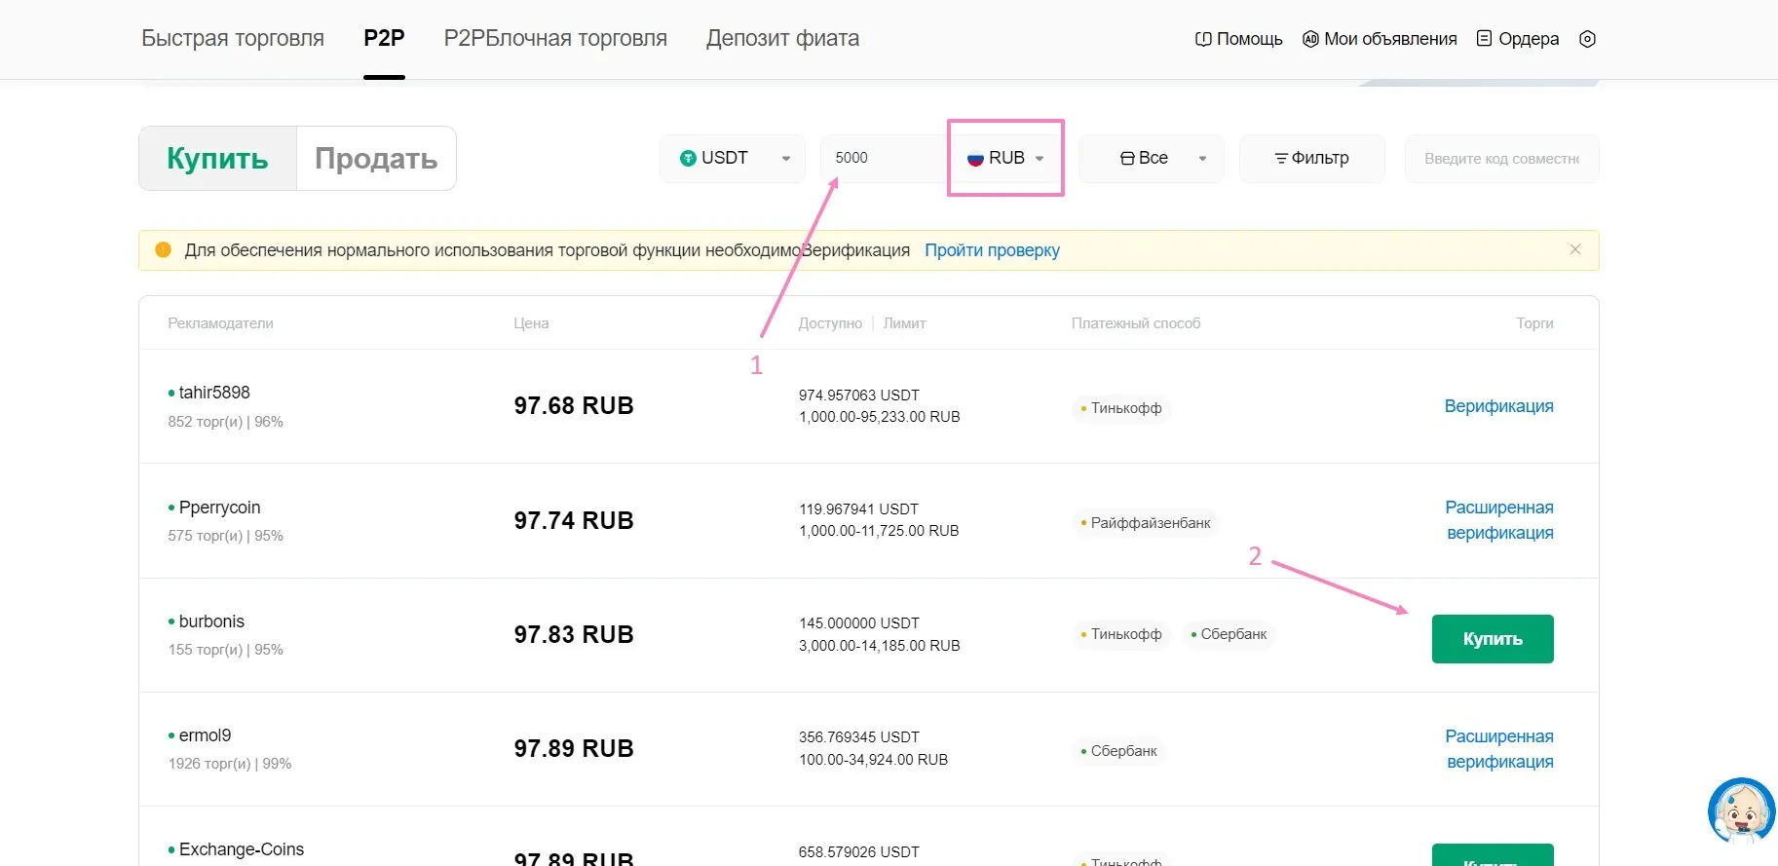Image resolution: width=1778 pixels, height=866 pixels.
Task: Open advertiser burbonis profile
Action: [x=211, y=621]
